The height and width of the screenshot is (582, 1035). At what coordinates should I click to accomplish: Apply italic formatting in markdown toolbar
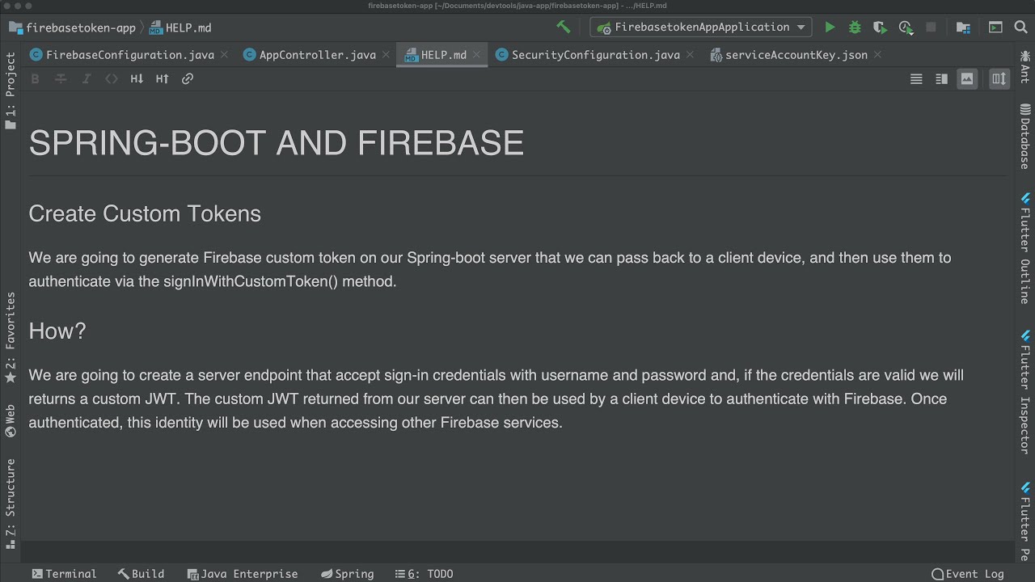pyautogui.click(x=86, y=78)
